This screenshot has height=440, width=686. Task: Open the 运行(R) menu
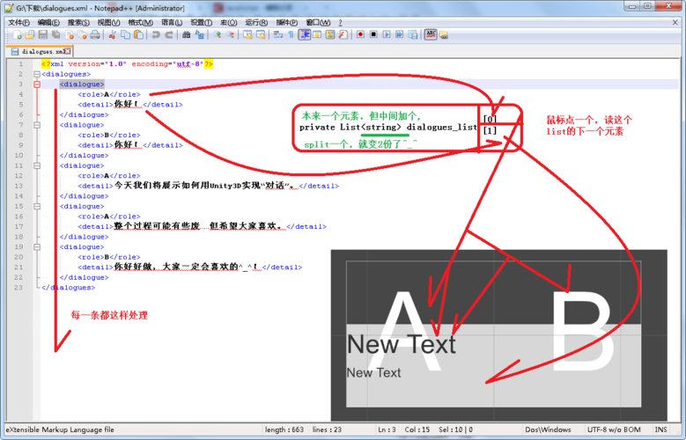[256, 22]
